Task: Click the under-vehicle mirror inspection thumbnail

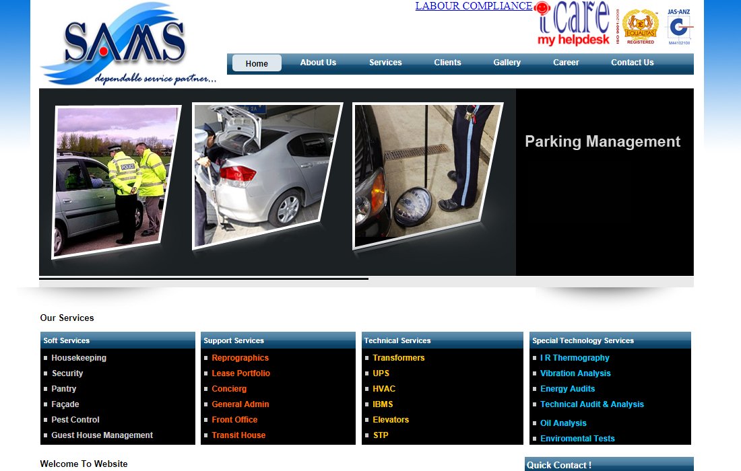Action: click(428, 176)
